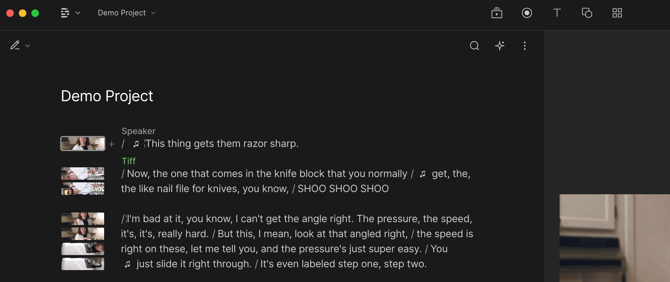Click the Demo Project document heading
Image resolution: width=670 pixels, height=282 pixels.
pos(107,96)
